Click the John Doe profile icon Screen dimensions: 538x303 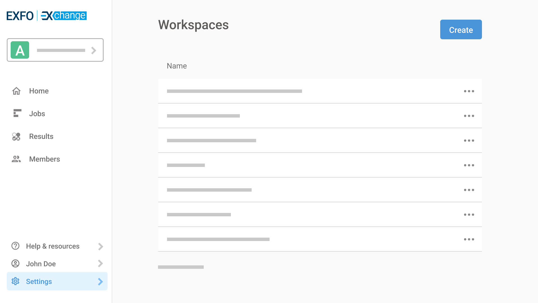coord(15,264)
